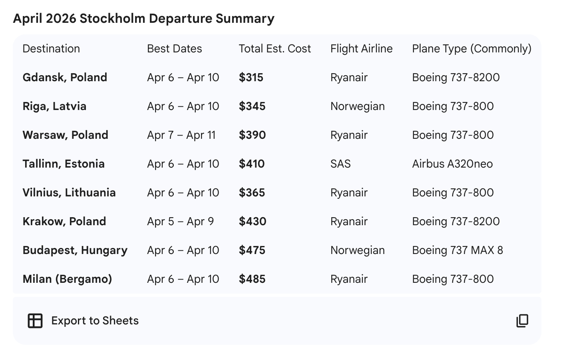
Task: Select Budapest, Hungary in the list
Action: pyautogui.click(x=75, y=250)
